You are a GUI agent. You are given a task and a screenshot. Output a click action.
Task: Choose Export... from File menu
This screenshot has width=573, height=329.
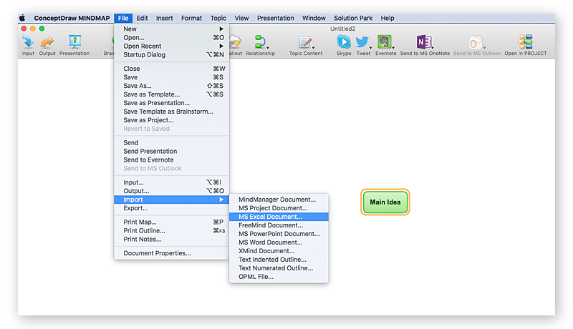(172, 208)
